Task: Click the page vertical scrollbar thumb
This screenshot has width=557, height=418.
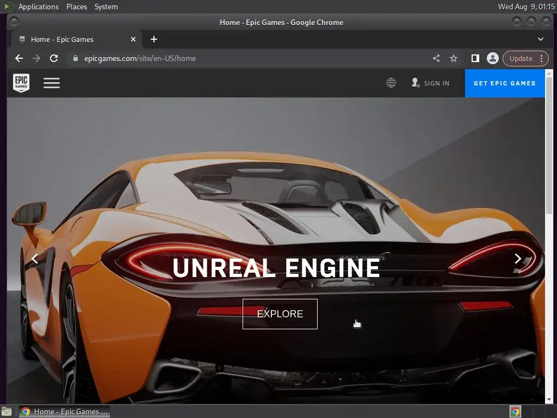Action: click(549, 145)
